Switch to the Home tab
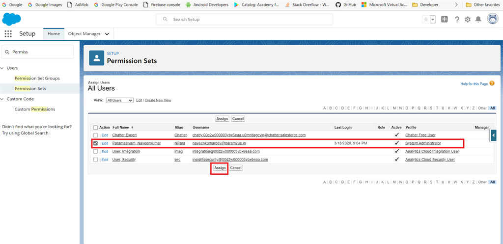This screenshot has height=244, width=503. tap(54, 34)
